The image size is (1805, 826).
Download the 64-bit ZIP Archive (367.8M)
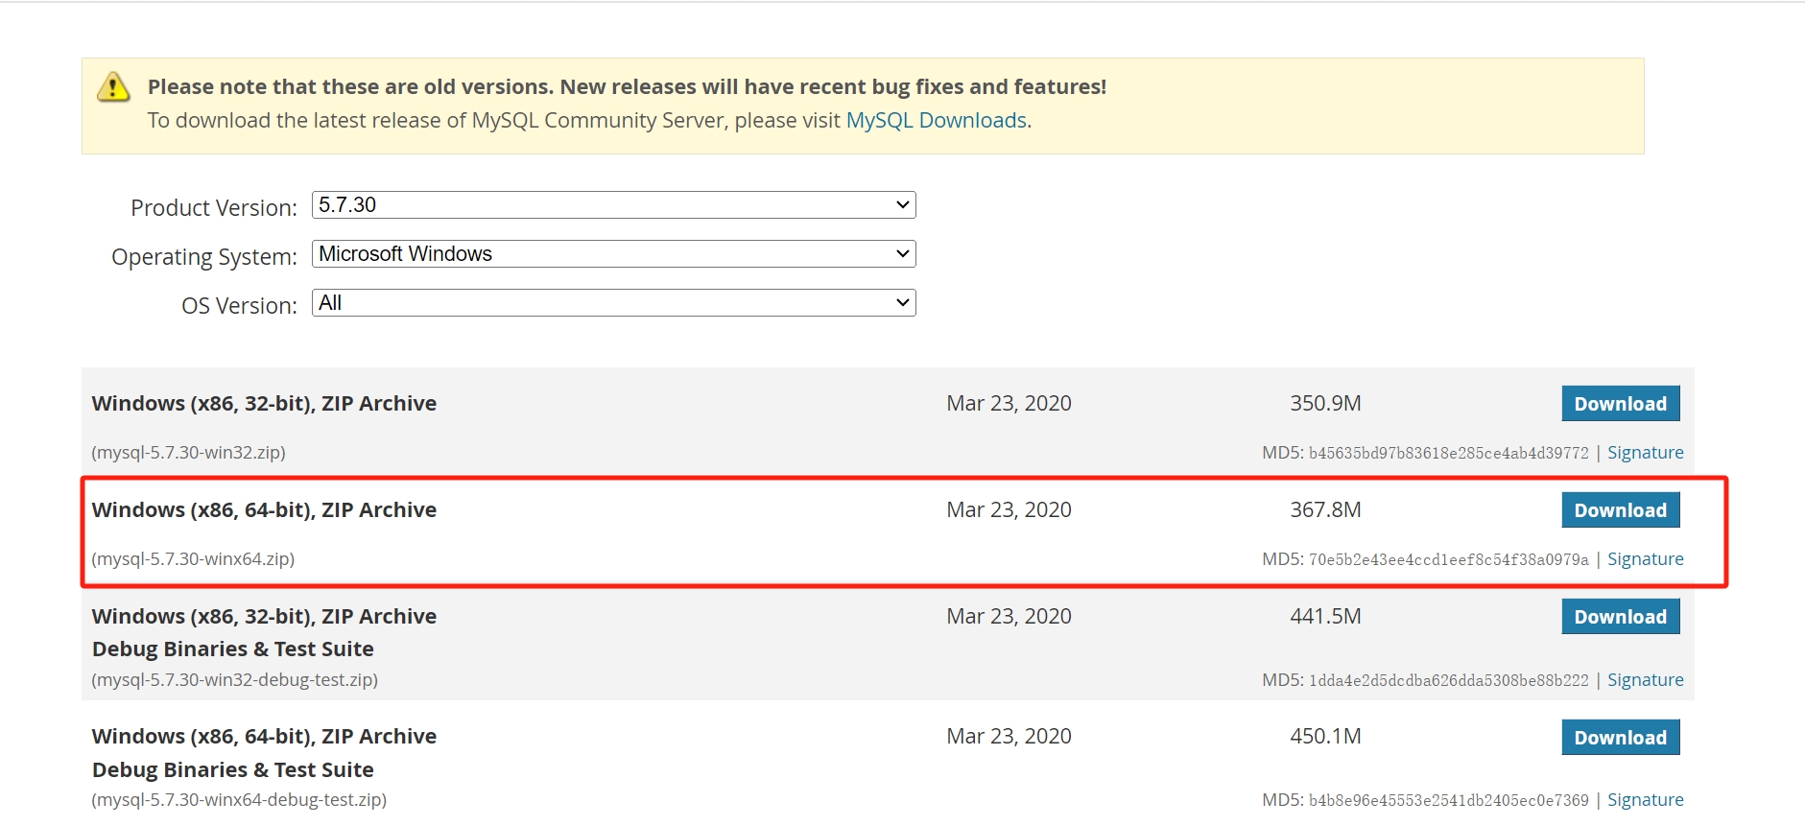(x=1620, y=510)
